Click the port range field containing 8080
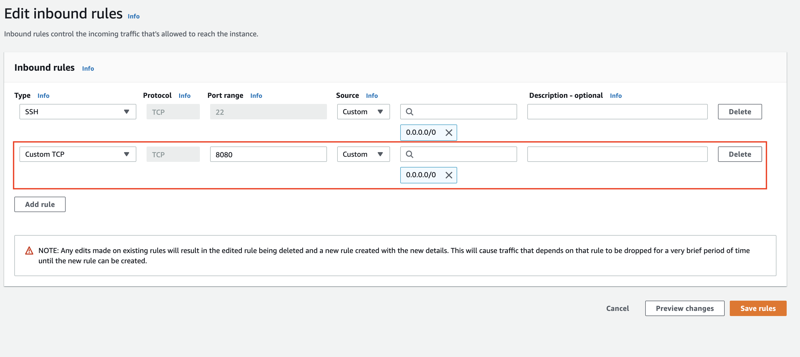 click(268, 154)
